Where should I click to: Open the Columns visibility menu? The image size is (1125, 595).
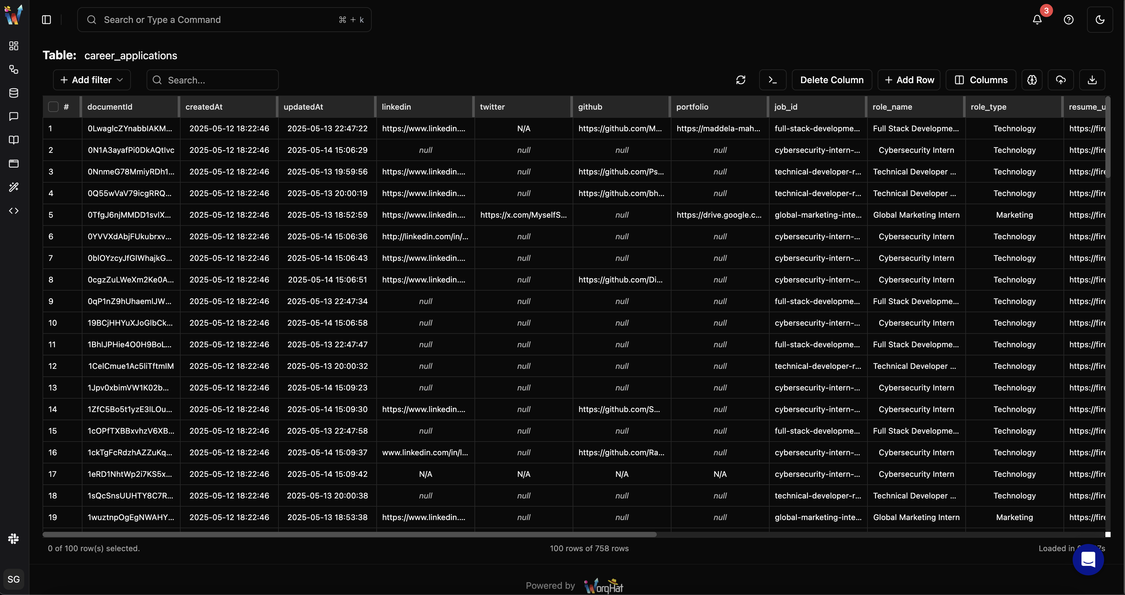[x=981, y=80]
